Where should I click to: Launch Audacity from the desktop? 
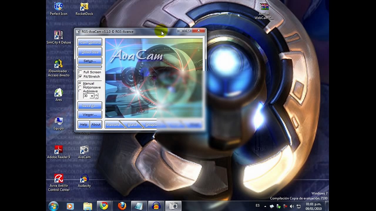[x=84, y=181]
